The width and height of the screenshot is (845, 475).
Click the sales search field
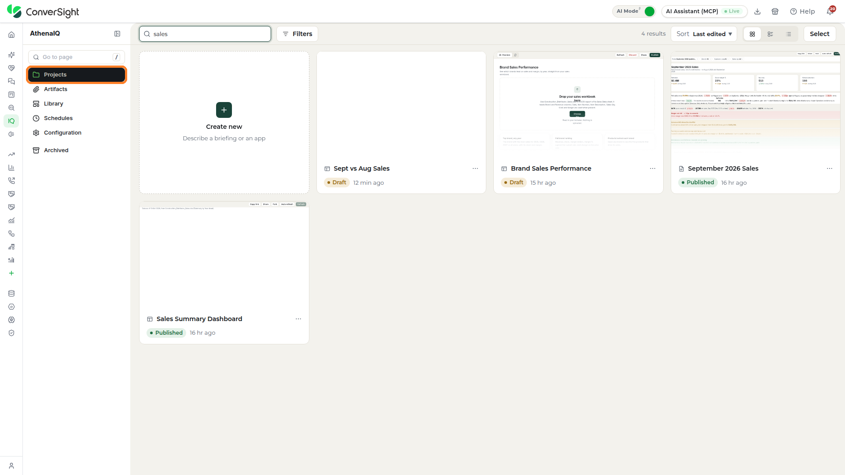[205, 34]
